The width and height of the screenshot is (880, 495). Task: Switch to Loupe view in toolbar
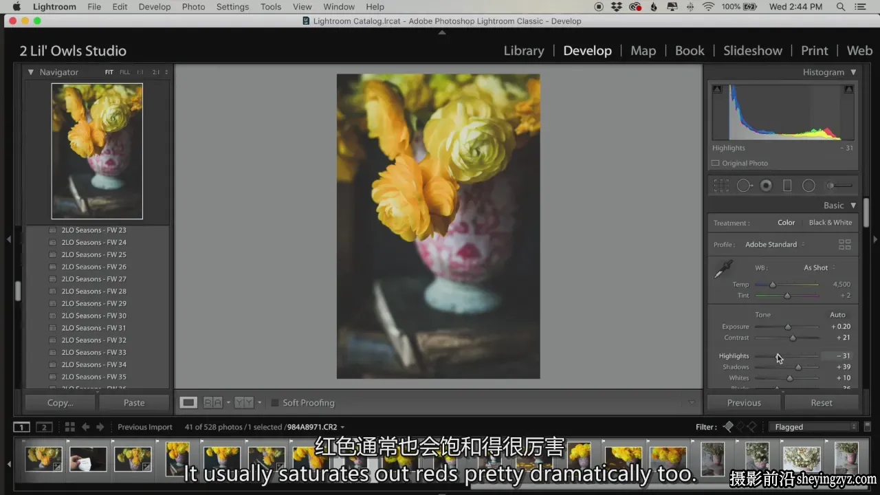[x=188, y=403]
